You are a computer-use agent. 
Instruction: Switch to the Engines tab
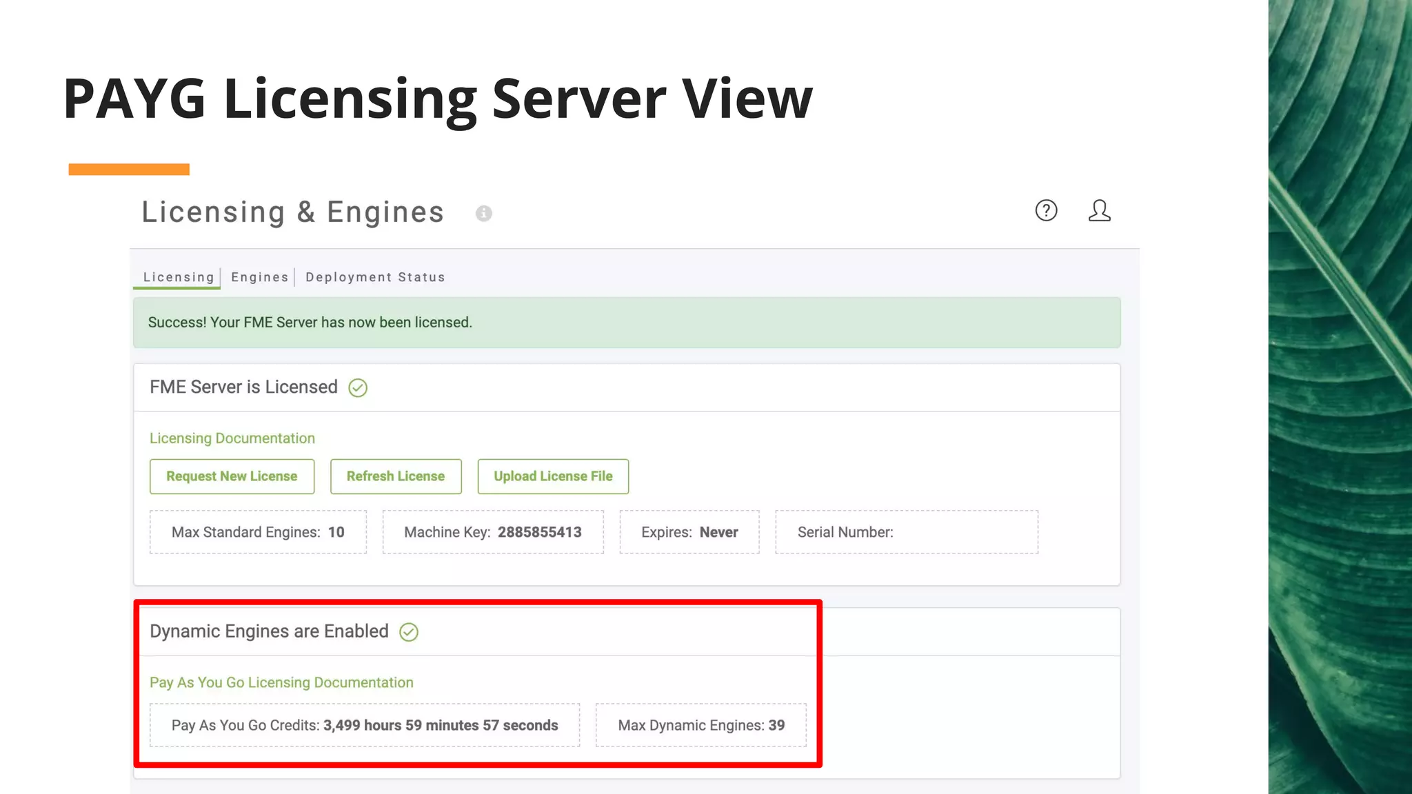point(259,277)
